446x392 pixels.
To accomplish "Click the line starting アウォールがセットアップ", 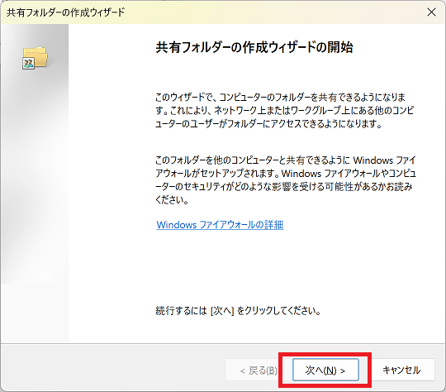I will tap(286, 173).
